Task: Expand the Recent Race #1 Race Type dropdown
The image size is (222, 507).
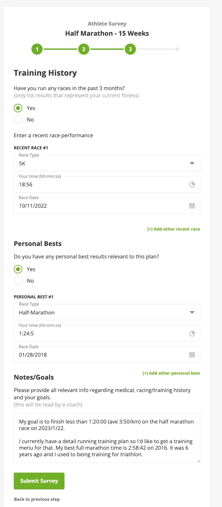Action: (x=107, y=163)
